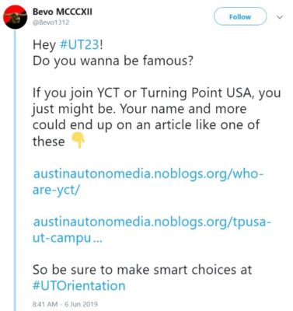Open the display name Bevo MCCCXII
The image size is (293, 311).
tap(62, 12)
